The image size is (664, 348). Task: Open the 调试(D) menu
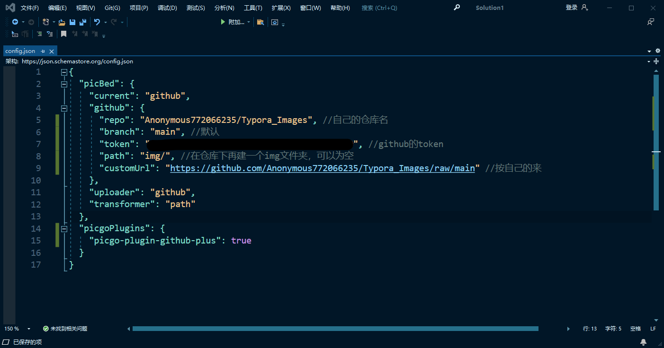[x=167, y=8]
